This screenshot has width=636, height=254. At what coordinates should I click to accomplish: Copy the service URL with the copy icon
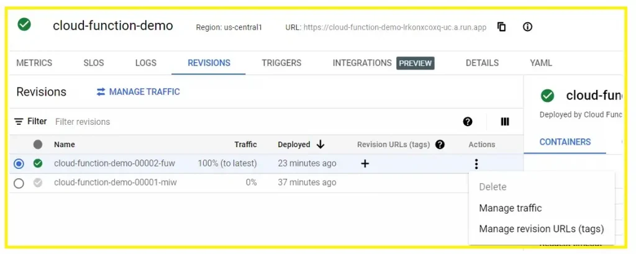click(502, 27)
